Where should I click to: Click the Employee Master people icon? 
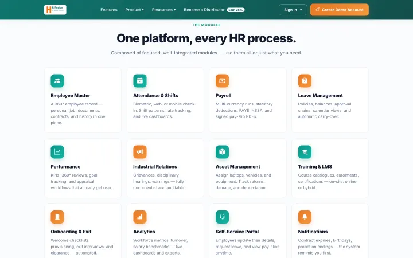click(x=57, y=81)
